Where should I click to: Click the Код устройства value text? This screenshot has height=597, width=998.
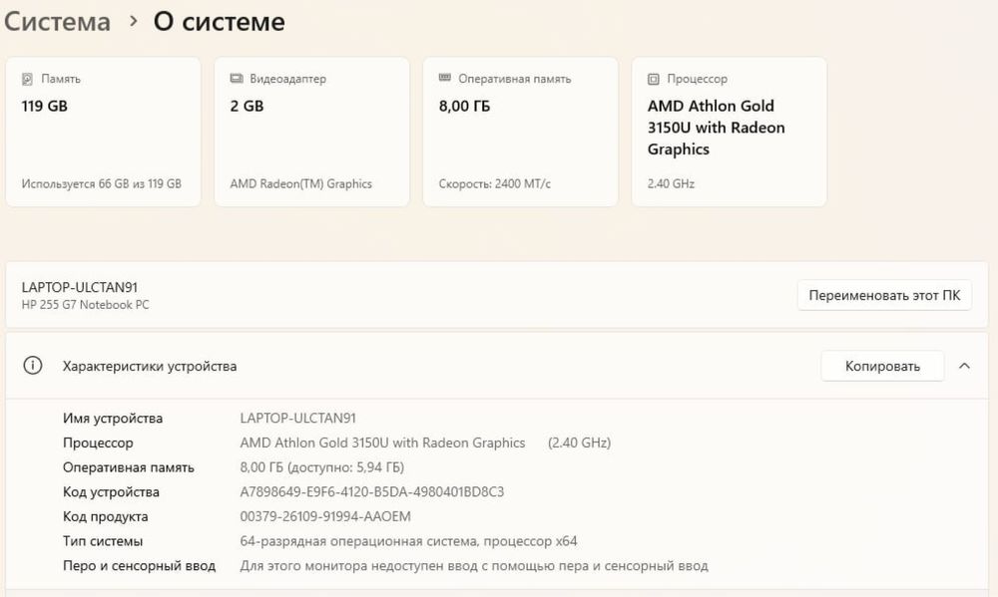click(x=372, y=492)
